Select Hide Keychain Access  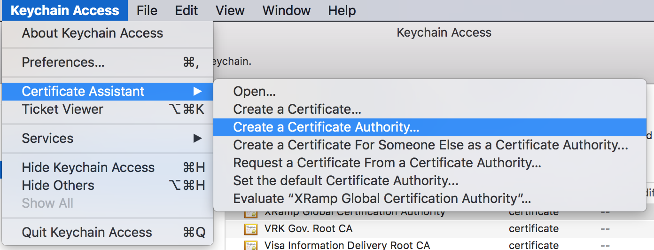[108, 168]
